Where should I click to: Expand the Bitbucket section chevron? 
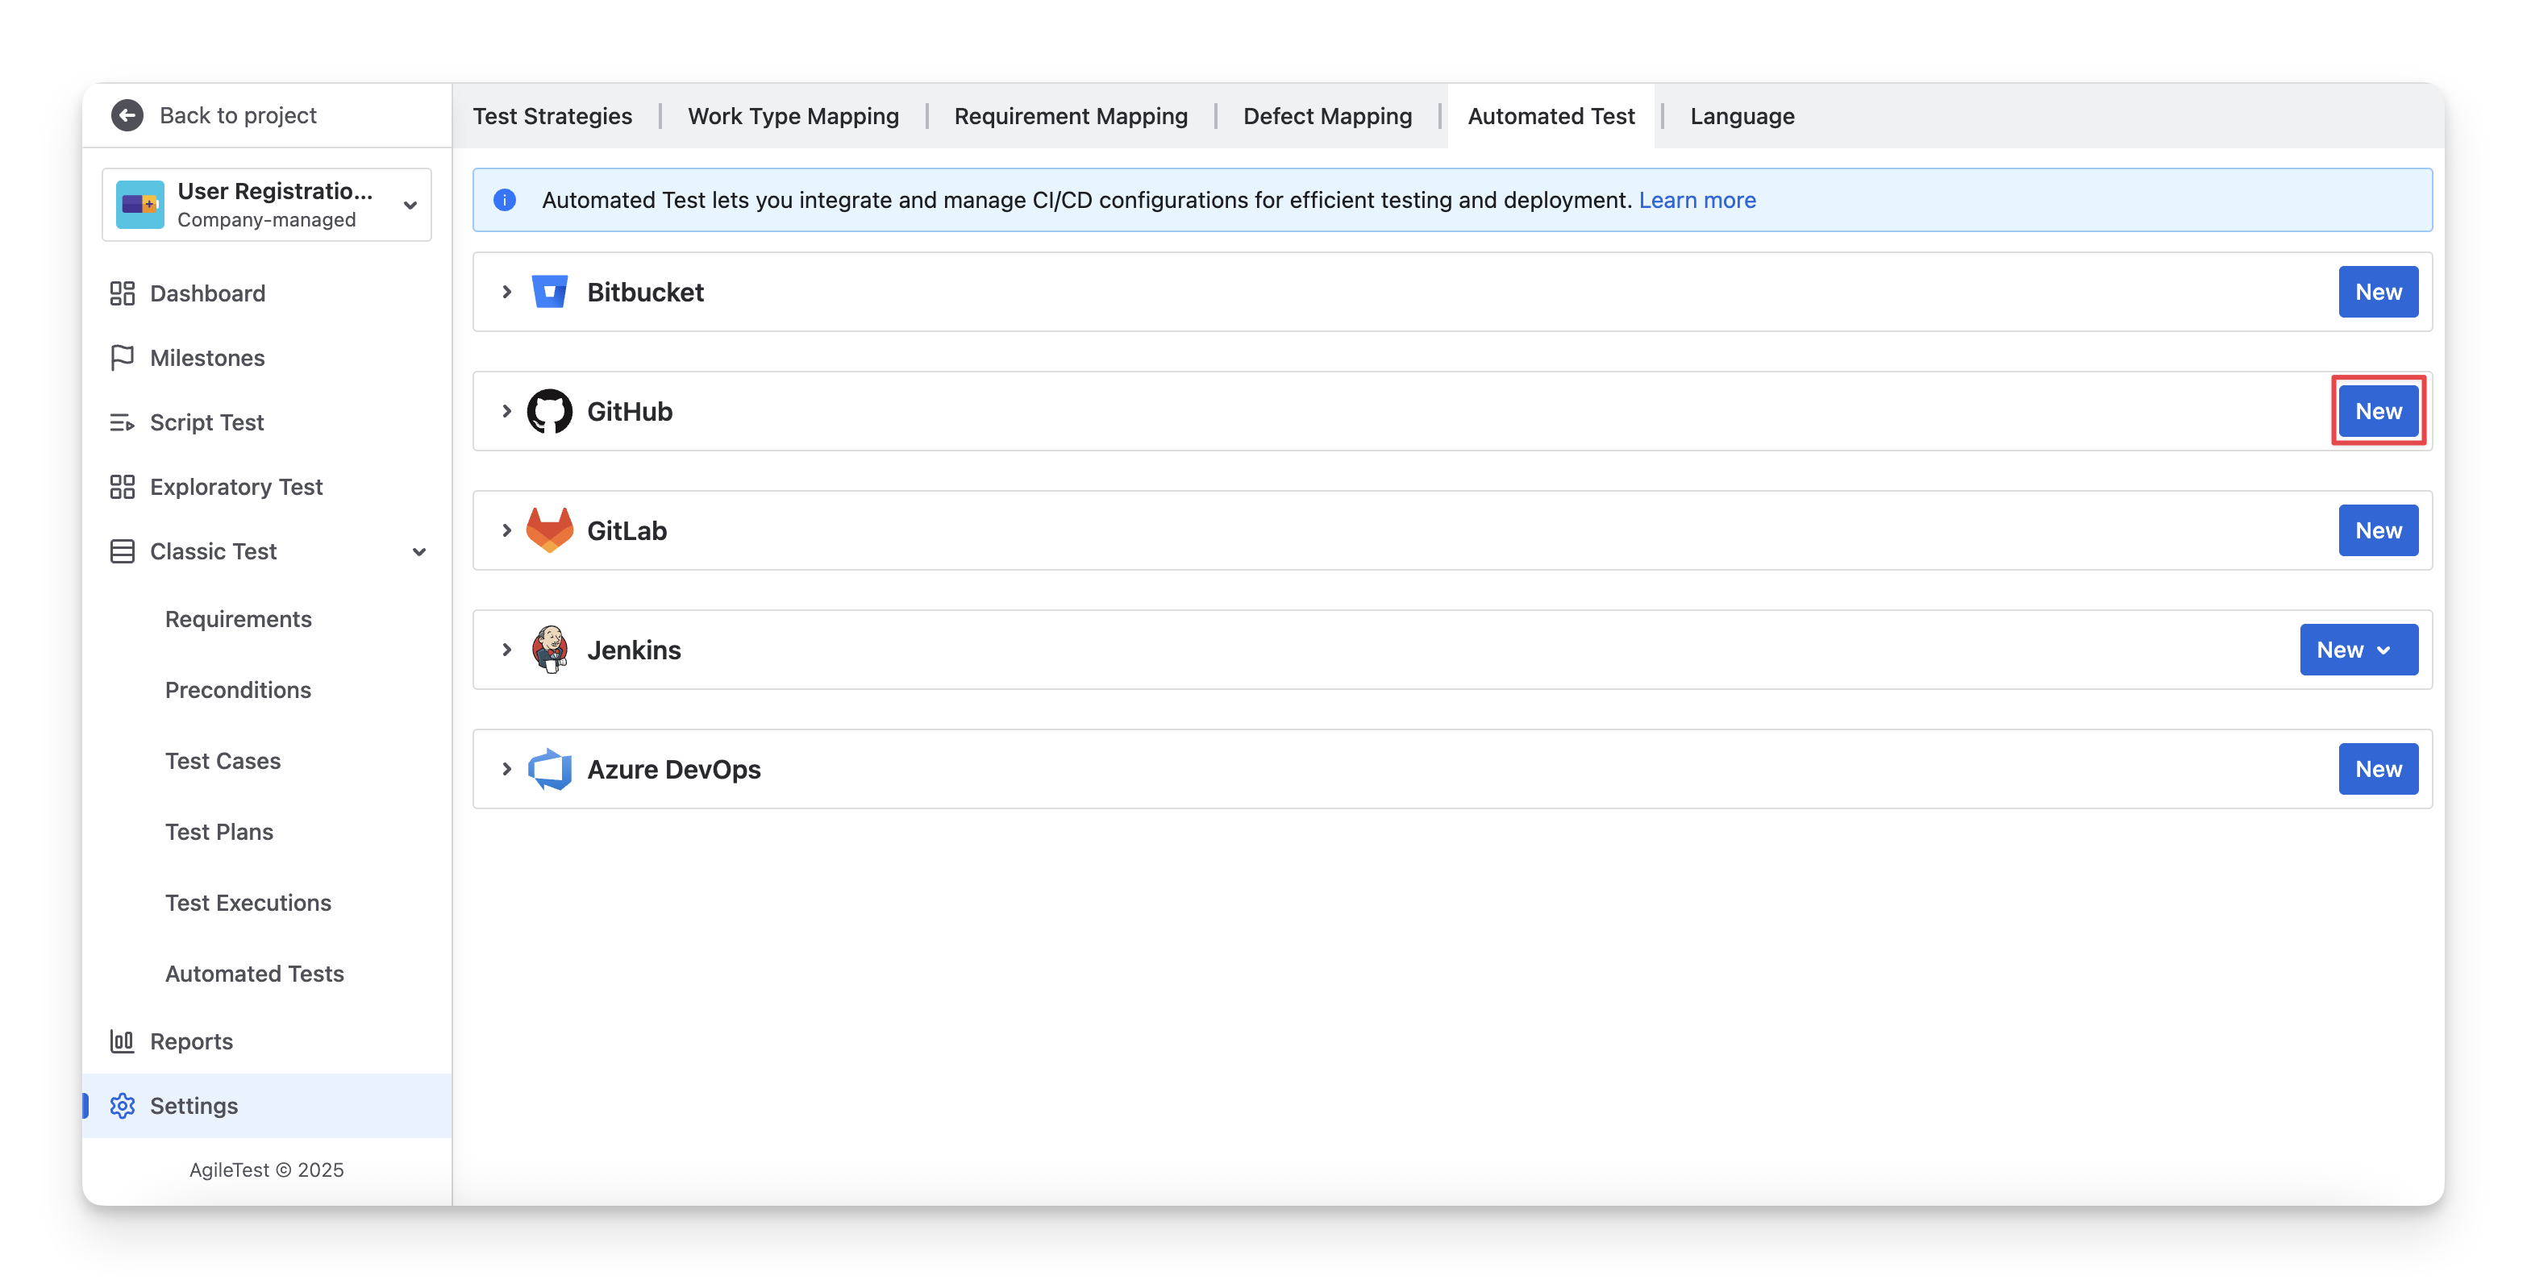pyautogui.click(x=506, y=293)
